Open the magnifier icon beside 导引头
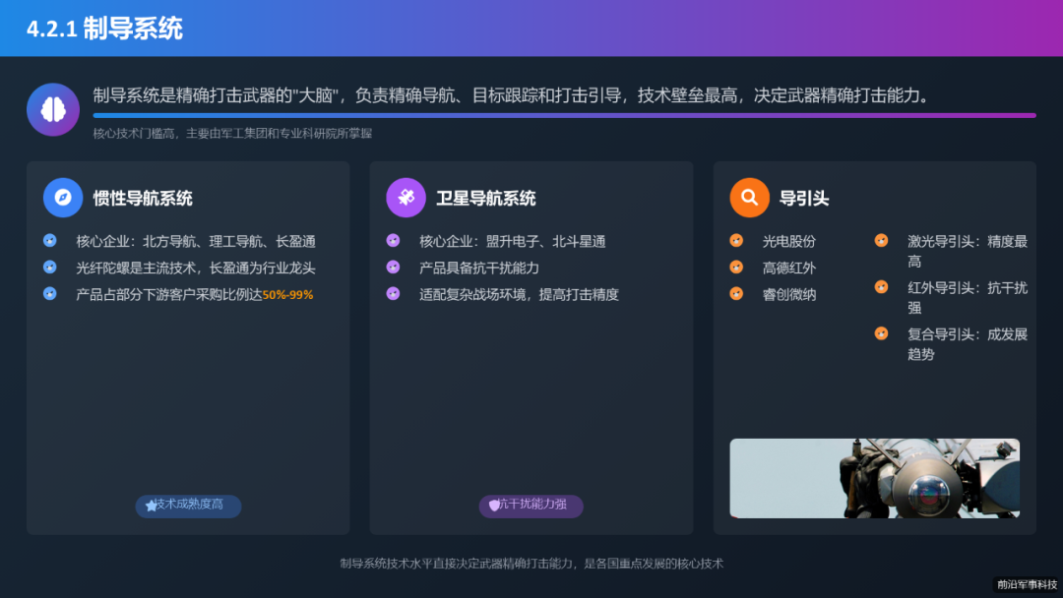1063x598 pixels. pos(749,197)
